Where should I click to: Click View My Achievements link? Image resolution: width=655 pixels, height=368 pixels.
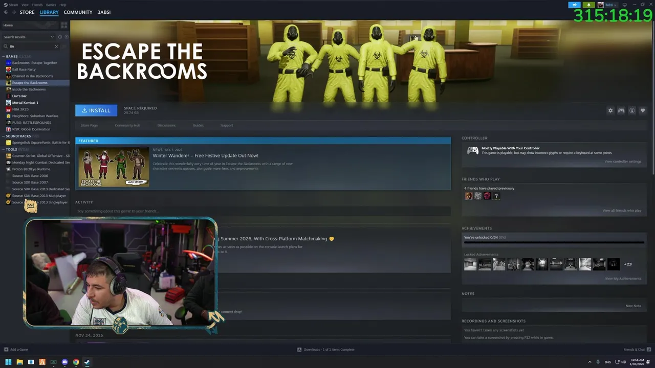623,279
